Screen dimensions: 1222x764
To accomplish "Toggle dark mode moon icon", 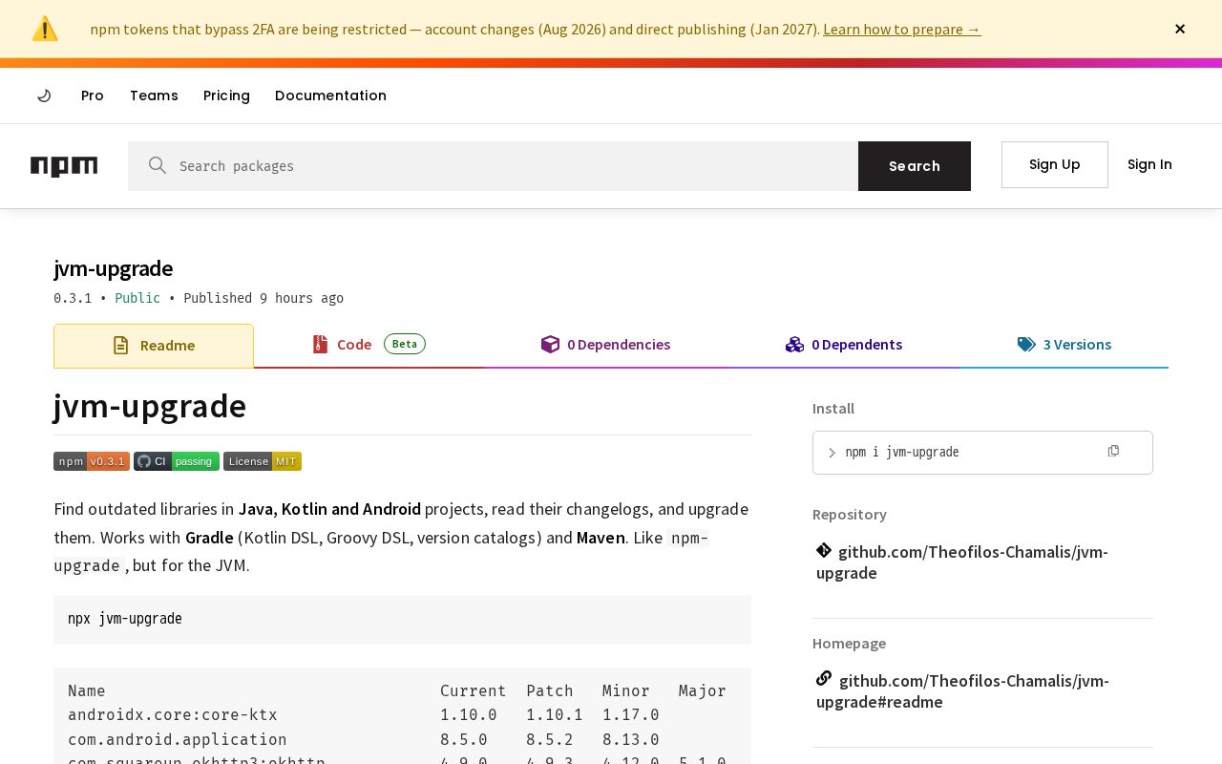I will coord(44,95).
